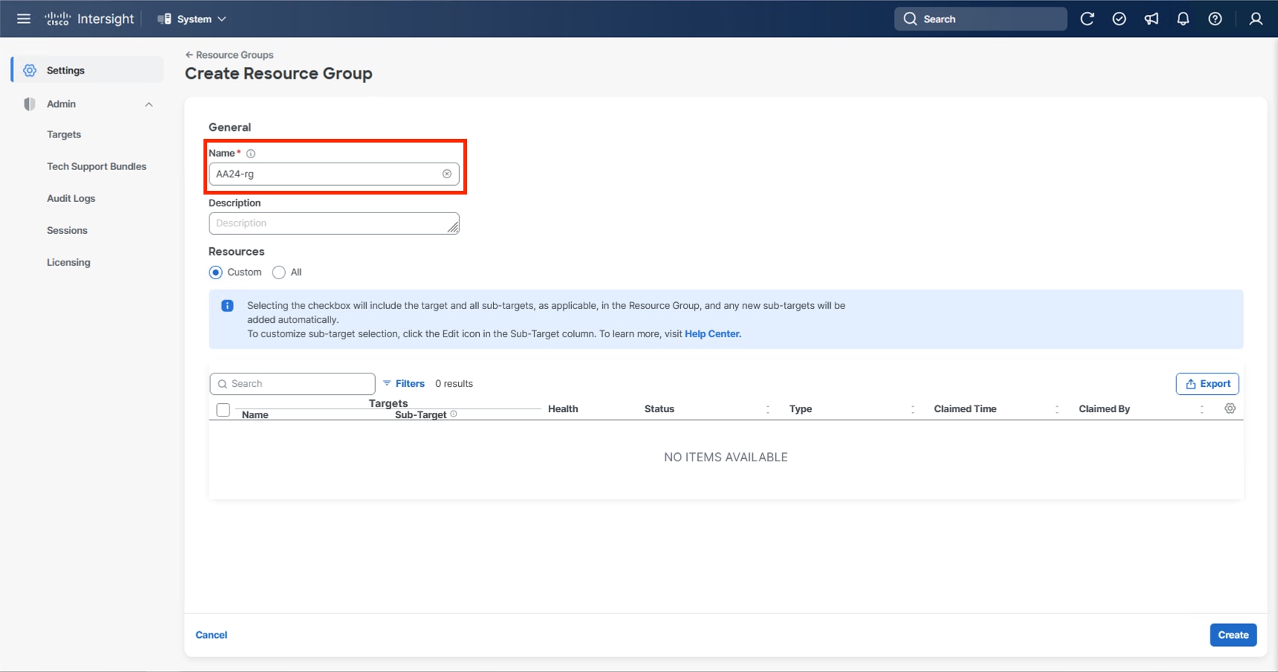The height and width of the screenshot is (672, 1278).
Task: Open the navigation hamburger menu
Action: pyautogui.click(x=23, y=19)
